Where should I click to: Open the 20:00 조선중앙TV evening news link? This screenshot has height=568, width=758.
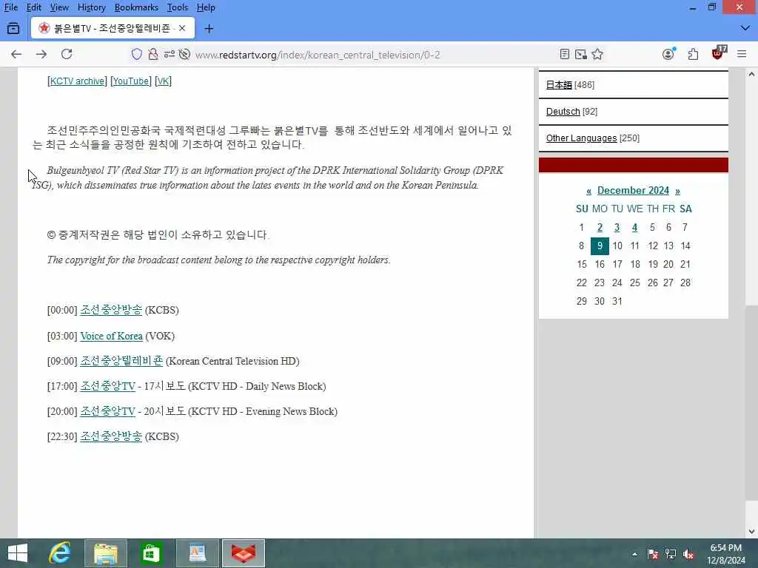[108, 411]
